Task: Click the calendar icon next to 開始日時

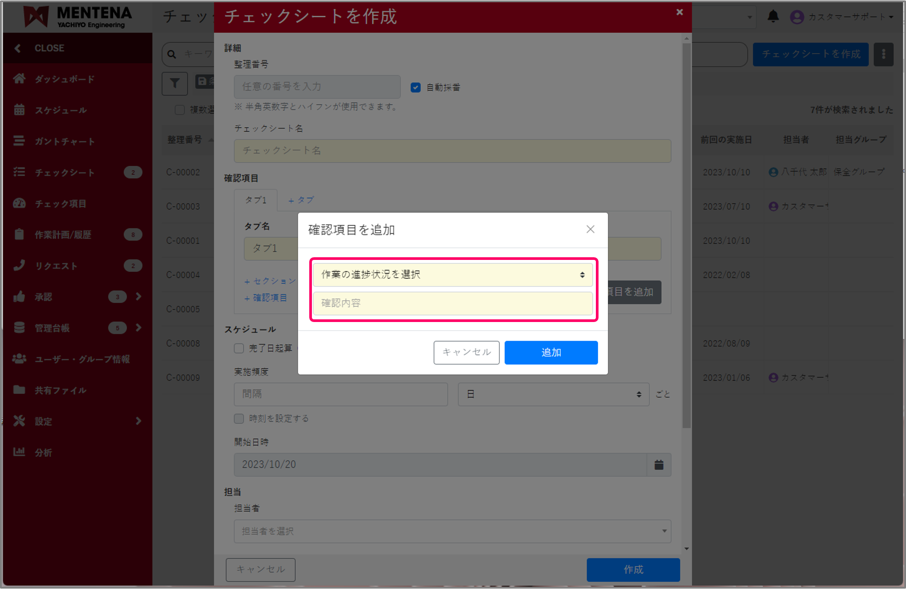Action: pyautogui.click(x=658, y=465)
